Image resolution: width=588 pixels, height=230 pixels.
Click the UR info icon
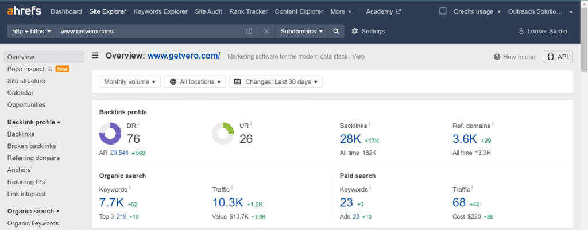pos(251,124)
